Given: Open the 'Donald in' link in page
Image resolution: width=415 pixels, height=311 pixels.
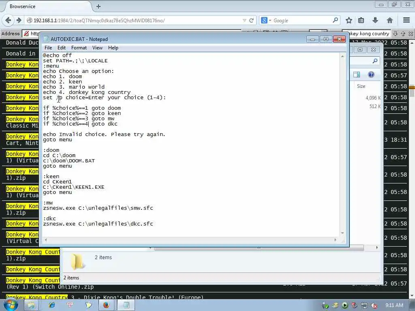Looking at the screenshot, I should [x=21, y=53].
